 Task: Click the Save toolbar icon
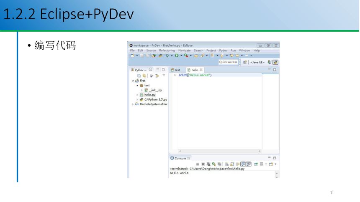[x=141, y=56]
